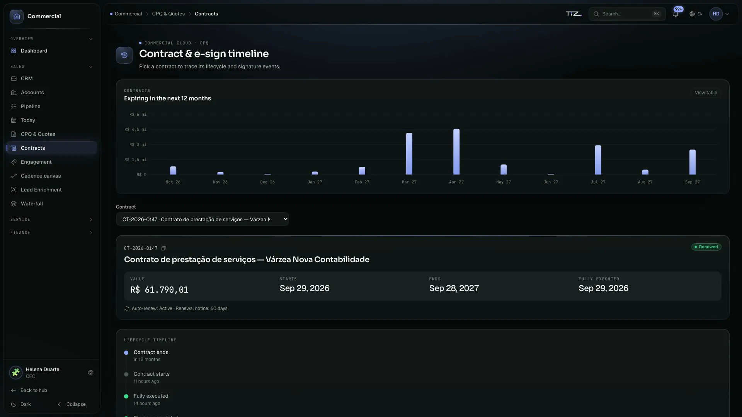Click Helena Duarte profile name
742x417 pixels.
click(x=43, y=369)
